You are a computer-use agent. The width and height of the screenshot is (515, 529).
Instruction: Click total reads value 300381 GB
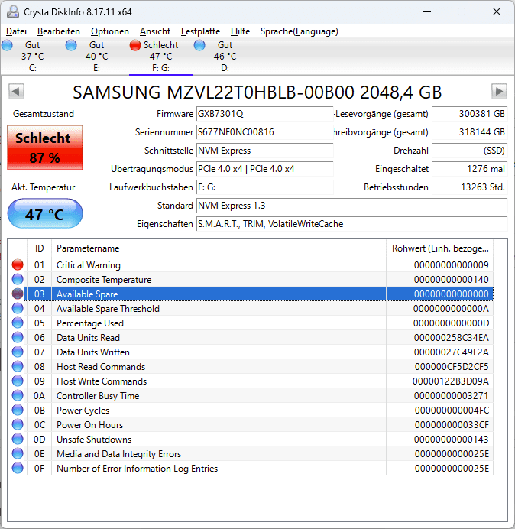click(469, 114)
